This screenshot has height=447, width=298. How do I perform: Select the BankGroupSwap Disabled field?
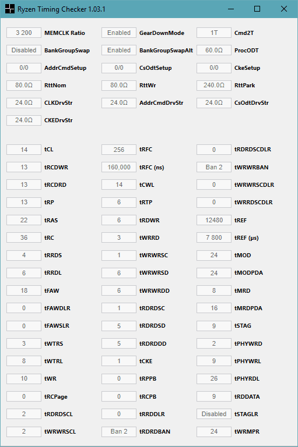24,50
